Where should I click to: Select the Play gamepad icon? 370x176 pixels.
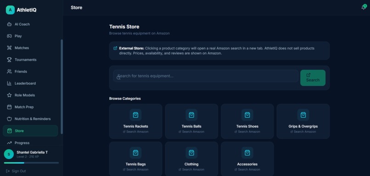click(x=9, y=36)
